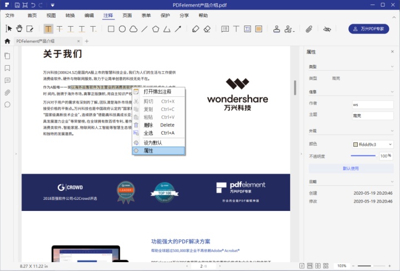Toggle Hide annotations eye icon
This screenshot has width=400, height=271.
coord(327,29)
